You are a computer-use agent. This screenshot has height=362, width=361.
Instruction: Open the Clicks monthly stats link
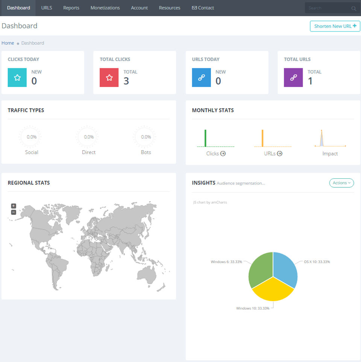[x=215, y=154]
